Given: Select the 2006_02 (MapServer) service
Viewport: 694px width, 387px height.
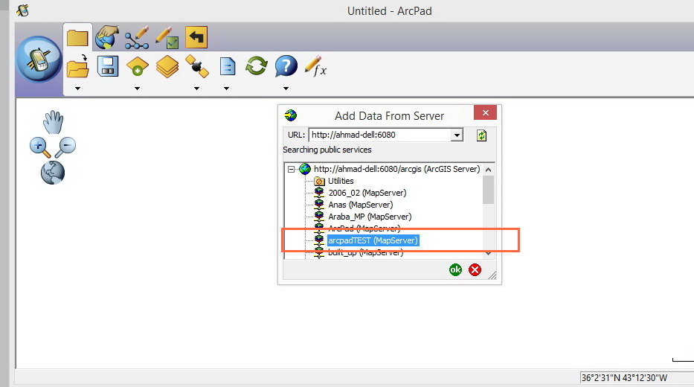Looking at the screenshot, I should pyautogui.click(x=367, y=193).
